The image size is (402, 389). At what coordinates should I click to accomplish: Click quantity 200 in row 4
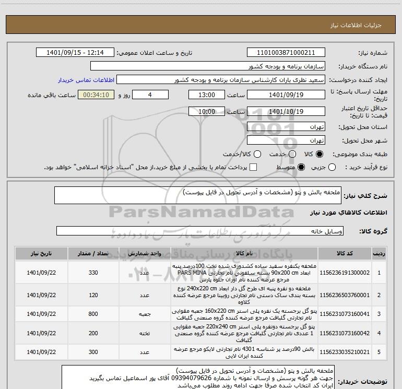(93, 333)
